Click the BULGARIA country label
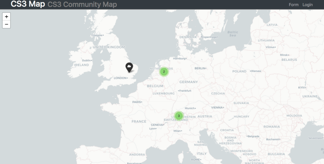324x164 pixels. 276,154
